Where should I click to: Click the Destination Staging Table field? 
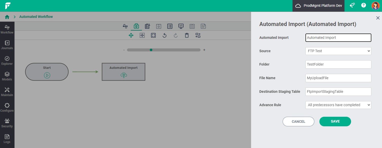(338, 92)
